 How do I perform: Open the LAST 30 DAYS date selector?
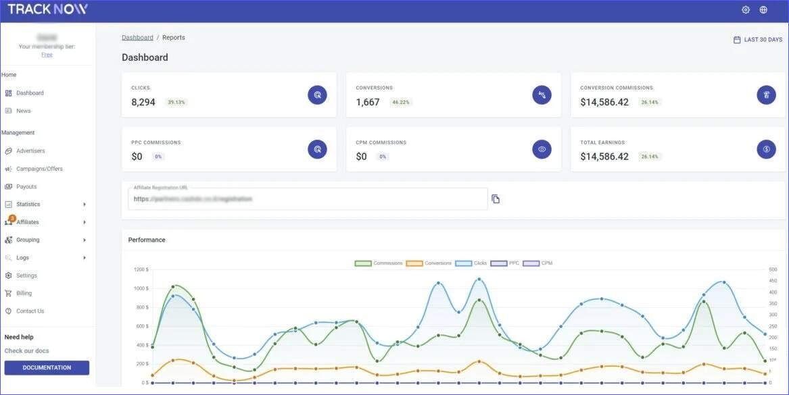(757, 38)
